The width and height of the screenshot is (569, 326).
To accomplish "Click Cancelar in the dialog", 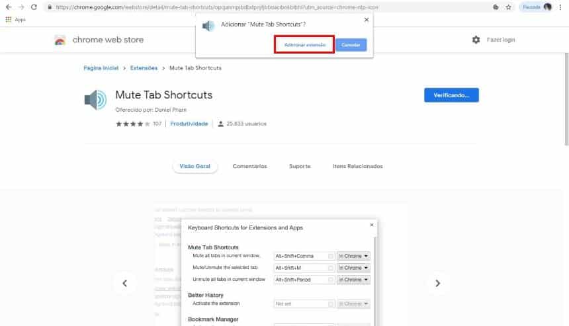I will [x=351, y=45].
